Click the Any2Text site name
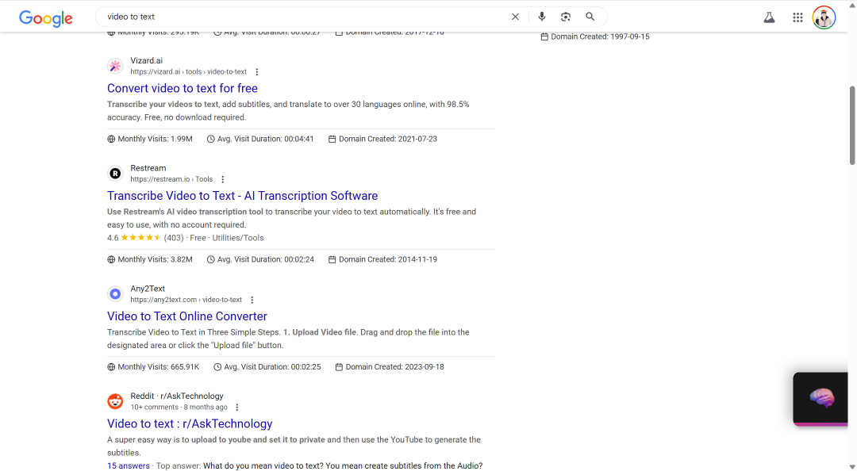 point(148,289)
